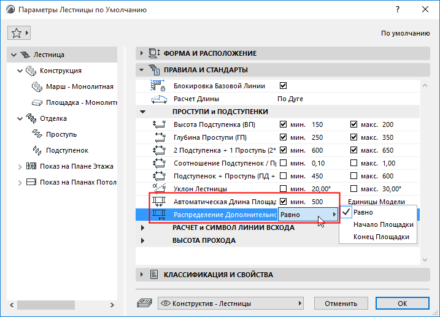440x317 pixels.
Task: Click the Блокировка Базовой Линии lock icon
Action: click(x=158, y=86)
